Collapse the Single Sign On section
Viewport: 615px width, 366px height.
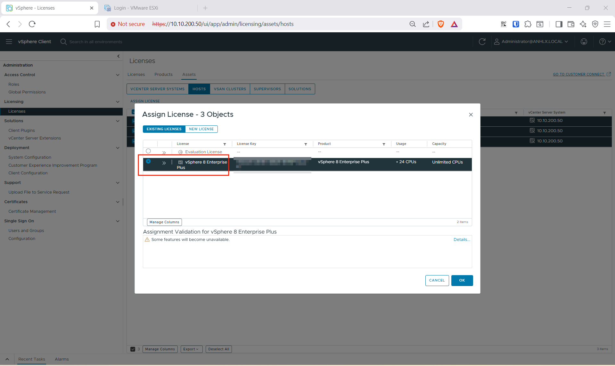[x=118, y=221]
